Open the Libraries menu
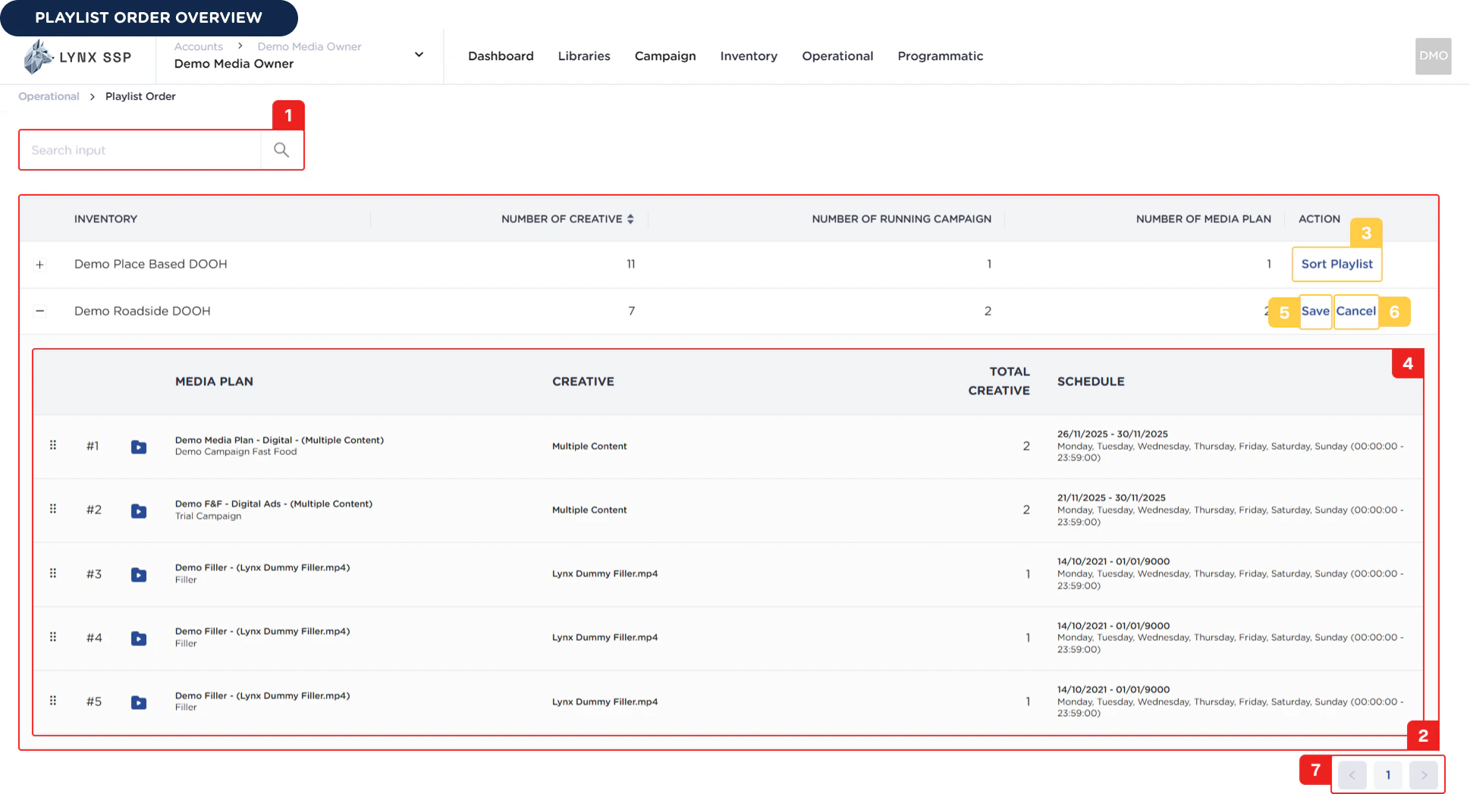The width and height of the screenshot is (1470, 794). [x=584, y=56]
